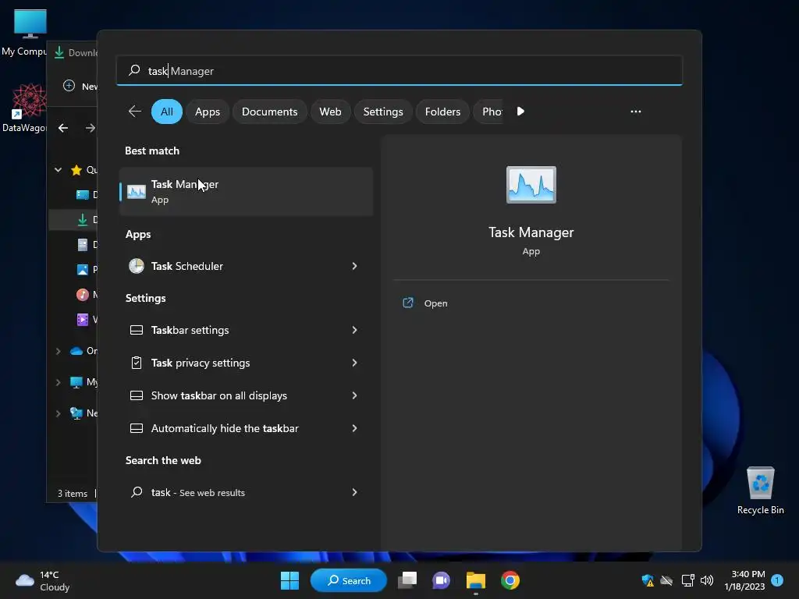The height and width of the screenshot is (599, 799).
Task: Open the notification count badge
Action: pos(777,580)
